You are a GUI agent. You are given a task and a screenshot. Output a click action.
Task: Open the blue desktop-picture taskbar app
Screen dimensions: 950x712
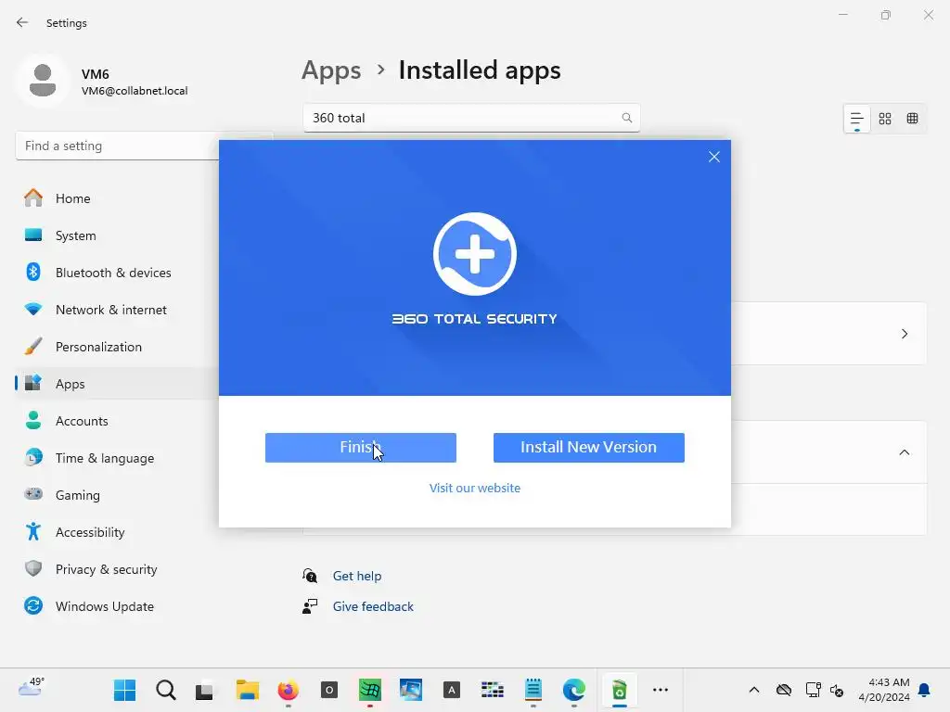(411, 690)
